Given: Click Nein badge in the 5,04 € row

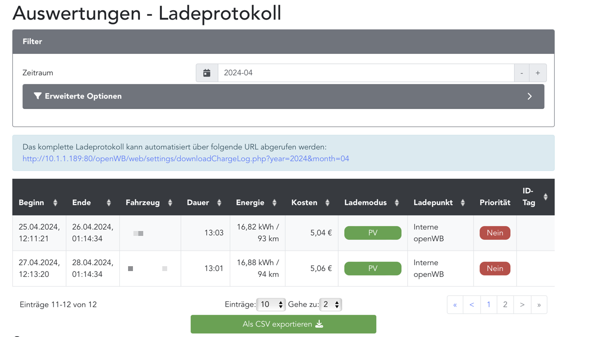Looking at the screenshot, I should tap(495, 233).
